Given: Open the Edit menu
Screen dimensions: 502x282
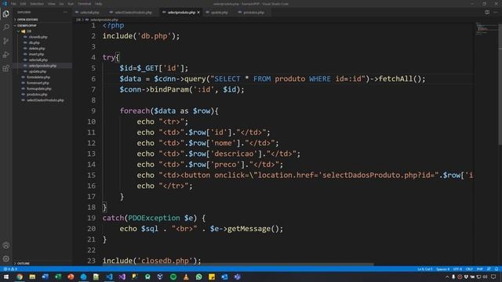Looking at the screenshot, I should pyautogui.click(x=23, y=4).
